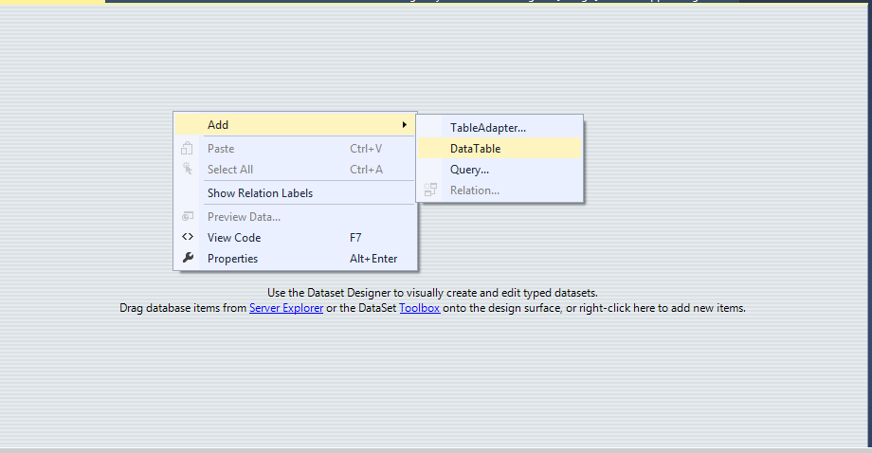Expand the Add submenu arrow
872x453 pixels.
point(405,125)
